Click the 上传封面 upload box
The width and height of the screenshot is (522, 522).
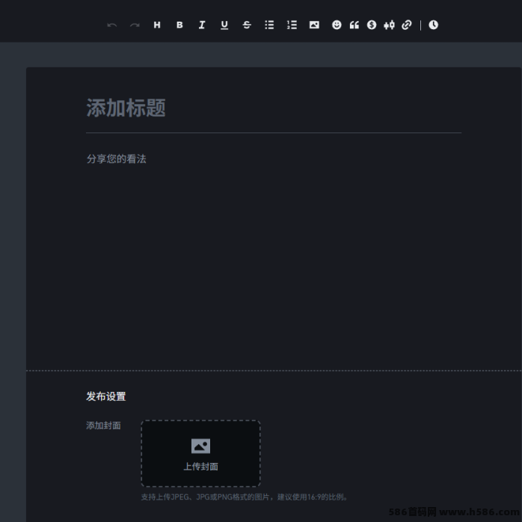200,453
